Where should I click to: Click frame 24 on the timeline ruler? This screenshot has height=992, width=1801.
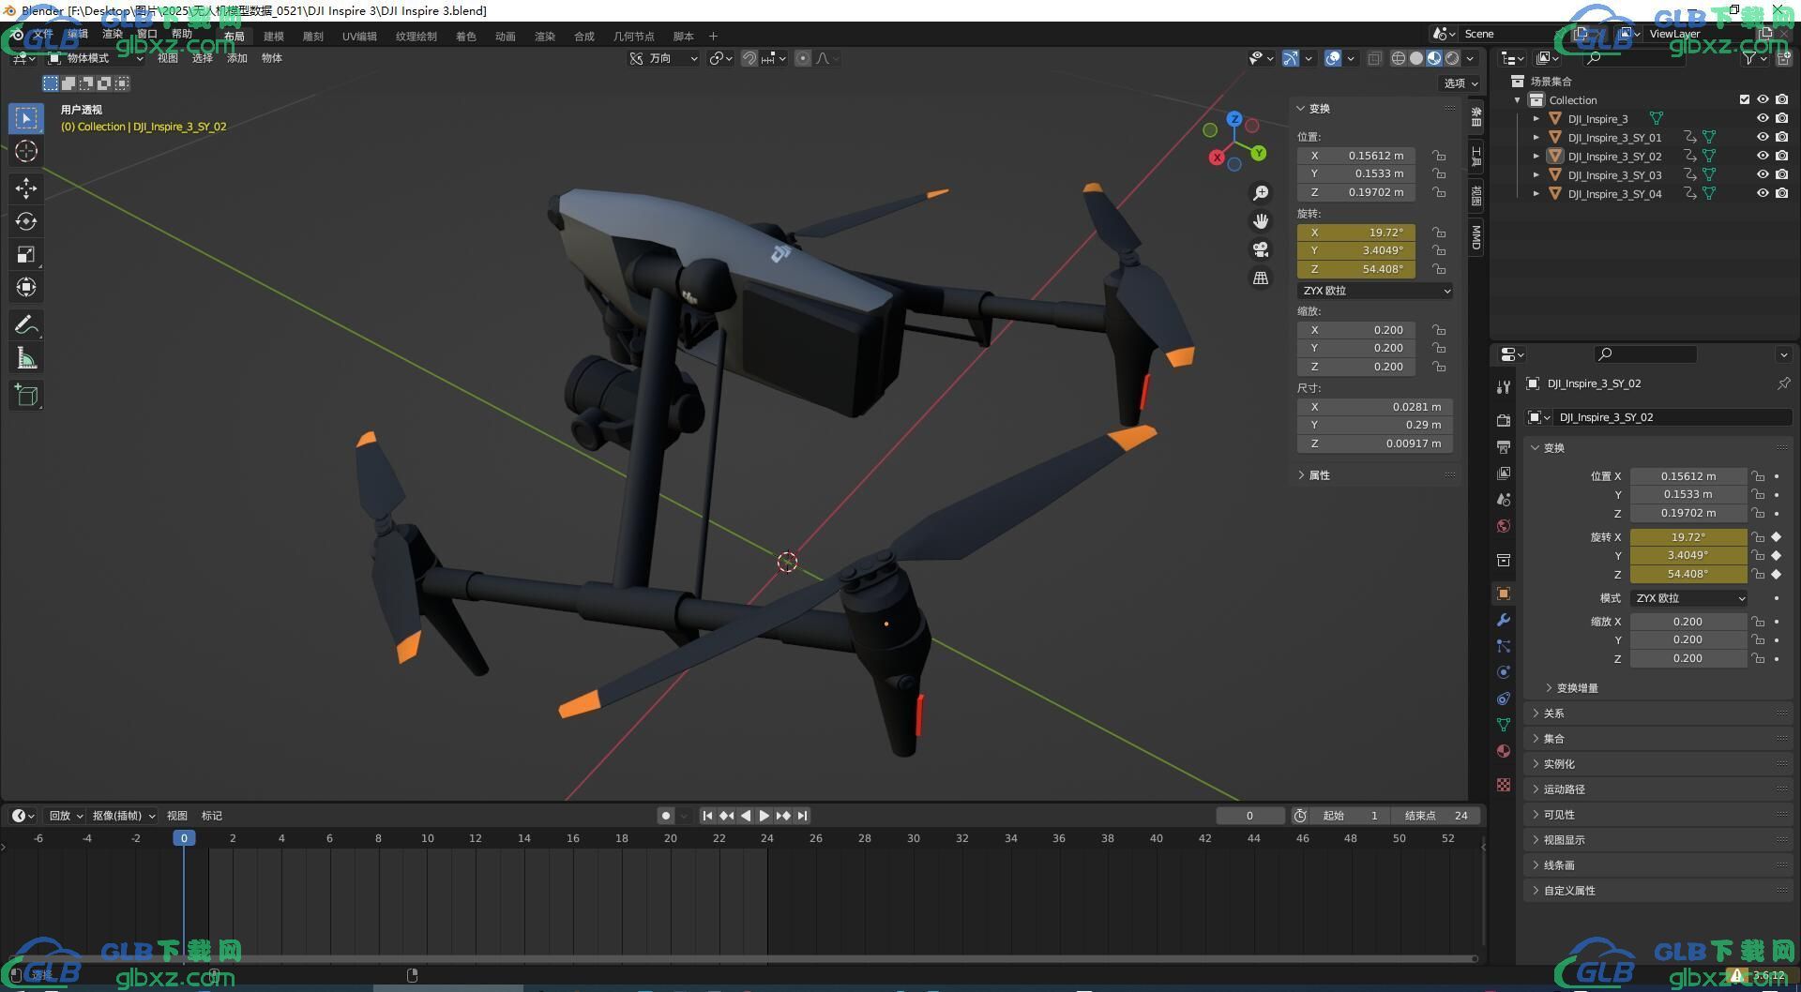point(767,838)
